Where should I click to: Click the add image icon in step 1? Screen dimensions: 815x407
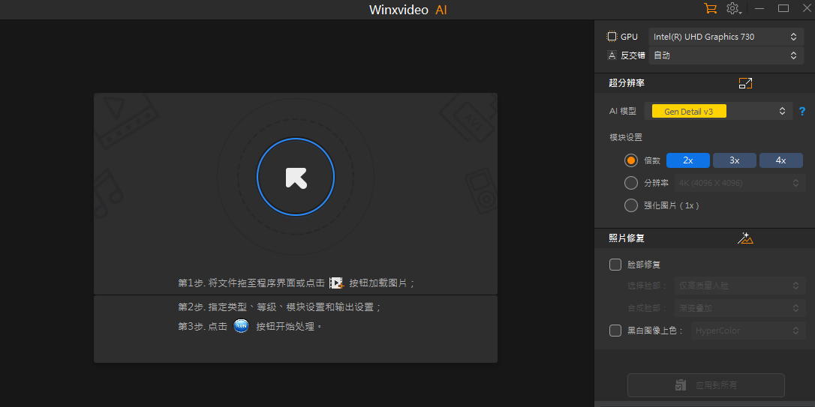(336, 283)
